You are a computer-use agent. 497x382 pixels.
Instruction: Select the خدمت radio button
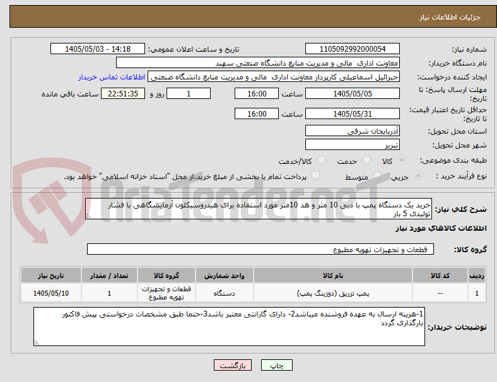(x=366, y=160)
